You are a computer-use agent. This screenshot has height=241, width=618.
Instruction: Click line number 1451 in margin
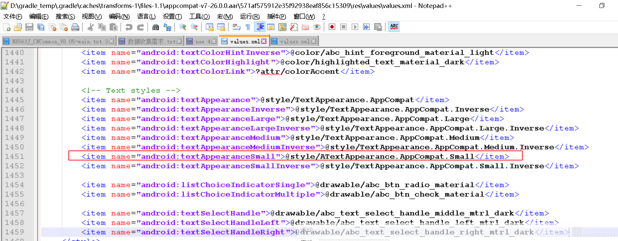15,156
